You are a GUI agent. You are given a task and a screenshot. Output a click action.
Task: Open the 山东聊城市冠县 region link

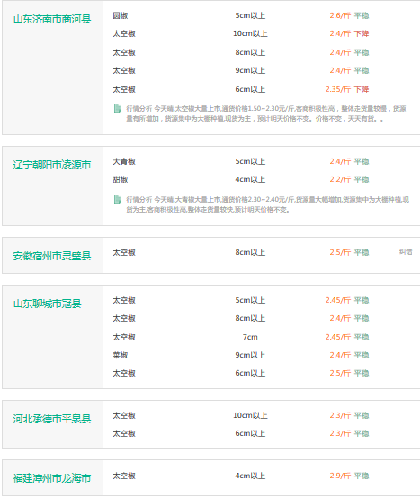(48, 304)
